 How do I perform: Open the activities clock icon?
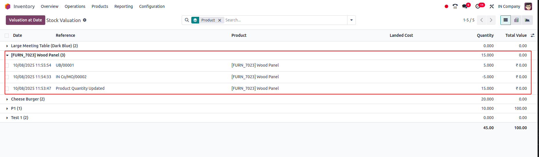coord(478,6)
